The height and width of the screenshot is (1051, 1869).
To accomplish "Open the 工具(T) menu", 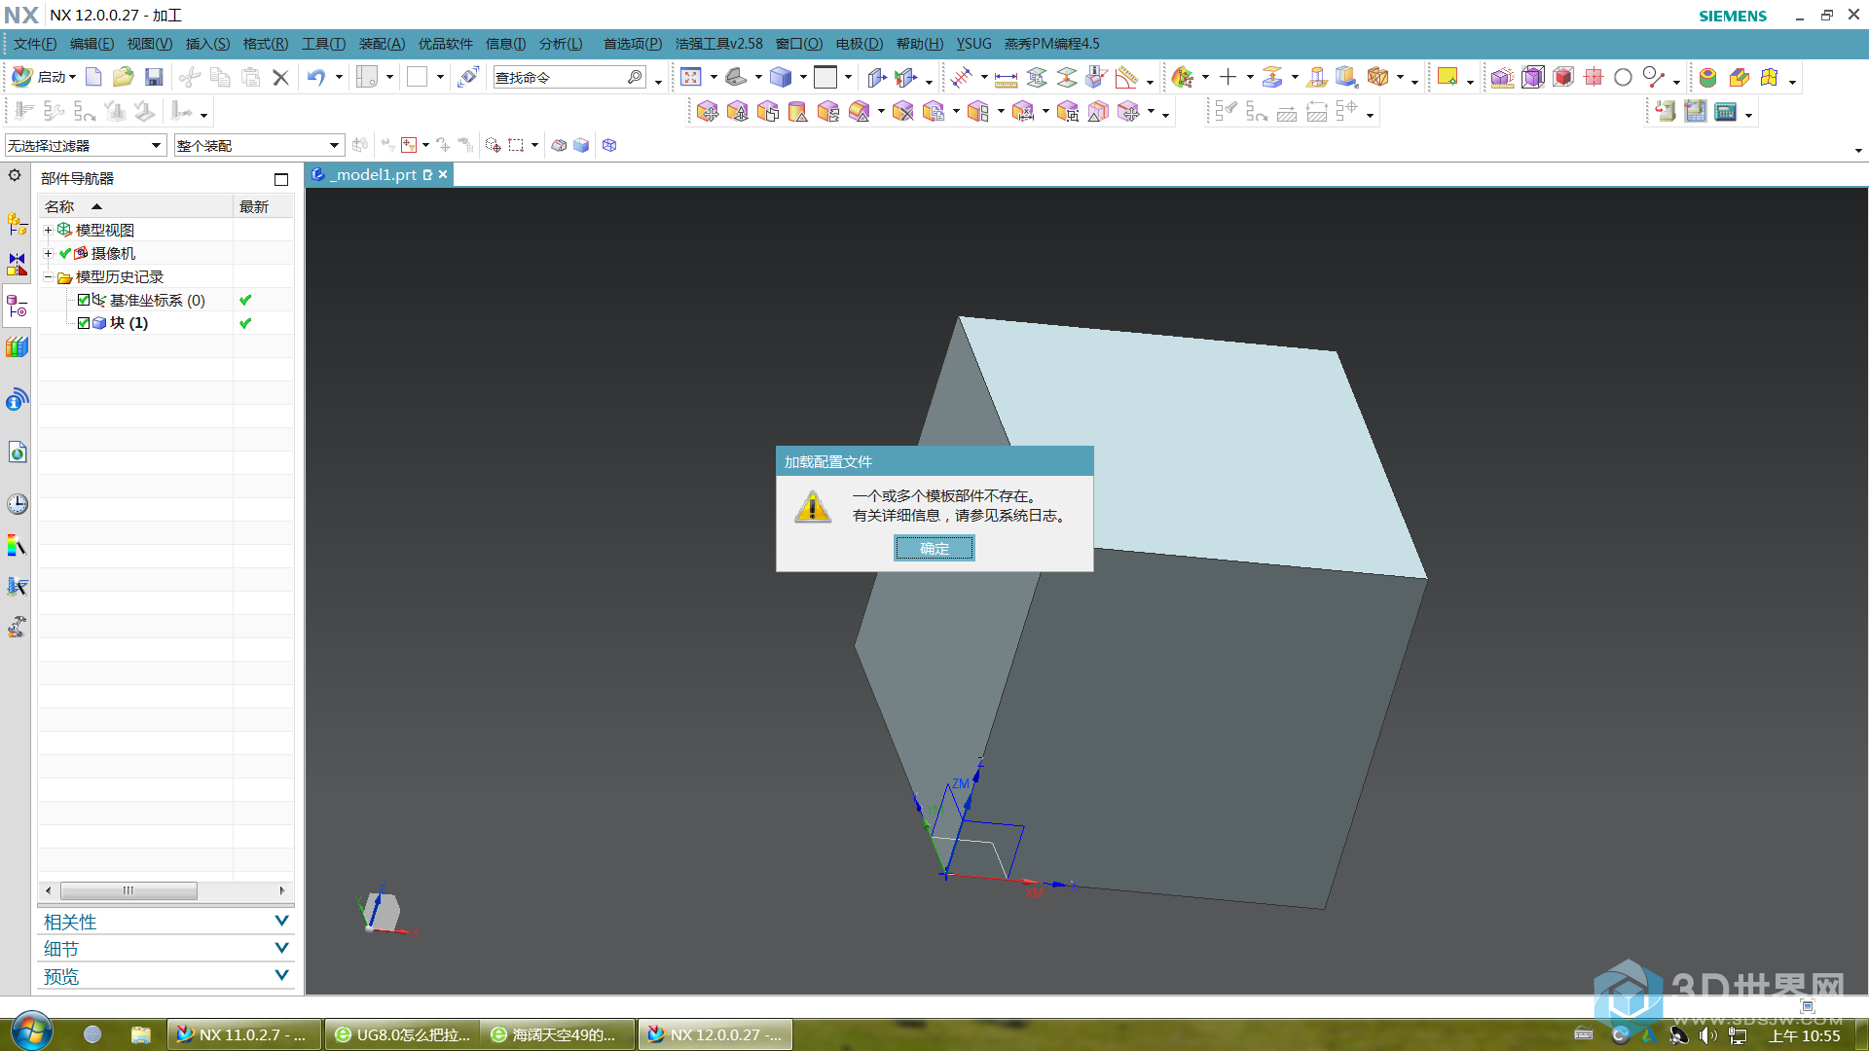I will 323,44.
